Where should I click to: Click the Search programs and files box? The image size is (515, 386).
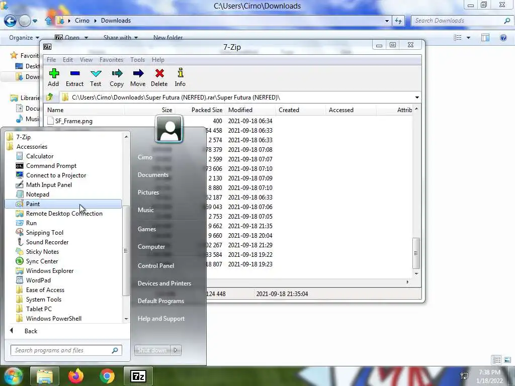66,350
